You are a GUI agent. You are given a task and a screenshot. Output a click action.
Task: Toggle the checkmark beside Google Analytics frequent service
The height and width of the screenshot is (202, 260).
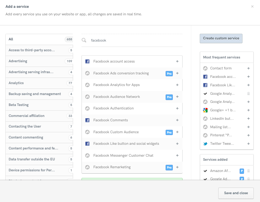[x=205, y=93]
